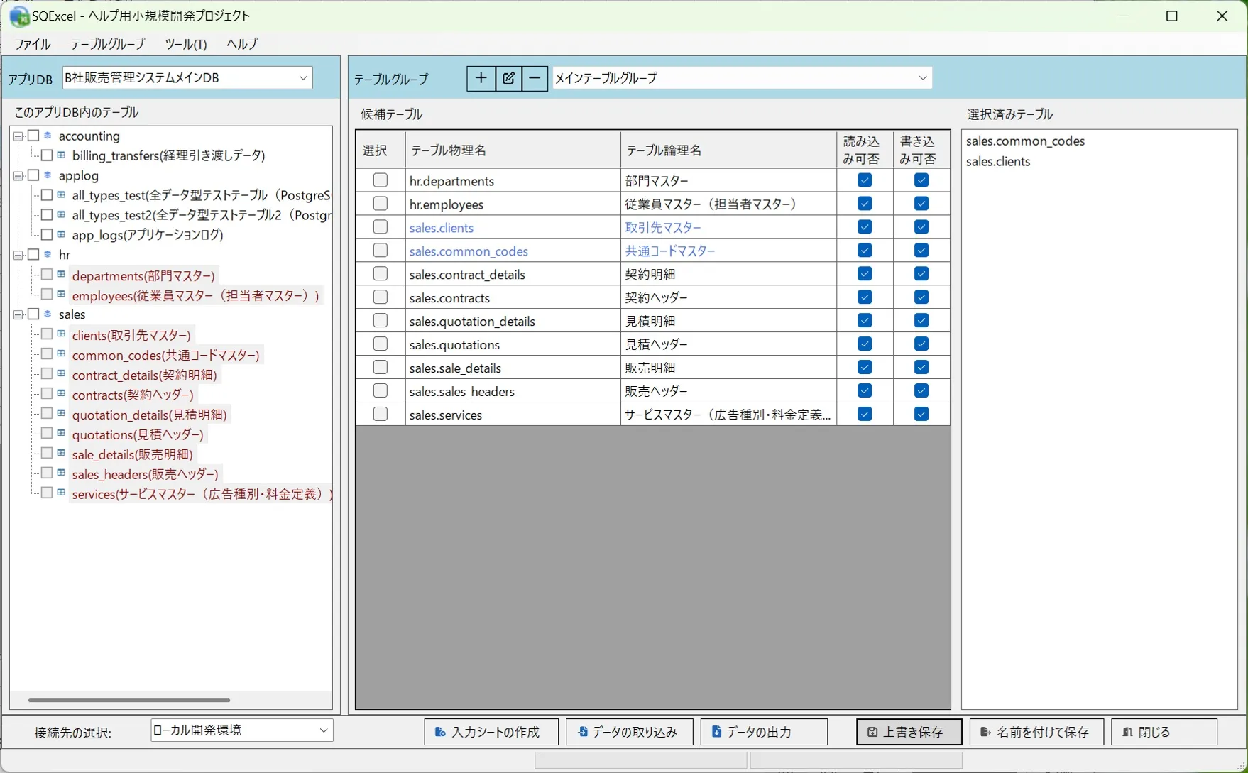Screen dimensions: 1248x773
Task: Click the applog schema icon in tree
Action: pos(48,175)
